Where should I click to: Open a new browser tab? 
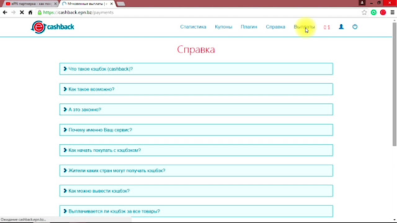(x=121, y=4)
